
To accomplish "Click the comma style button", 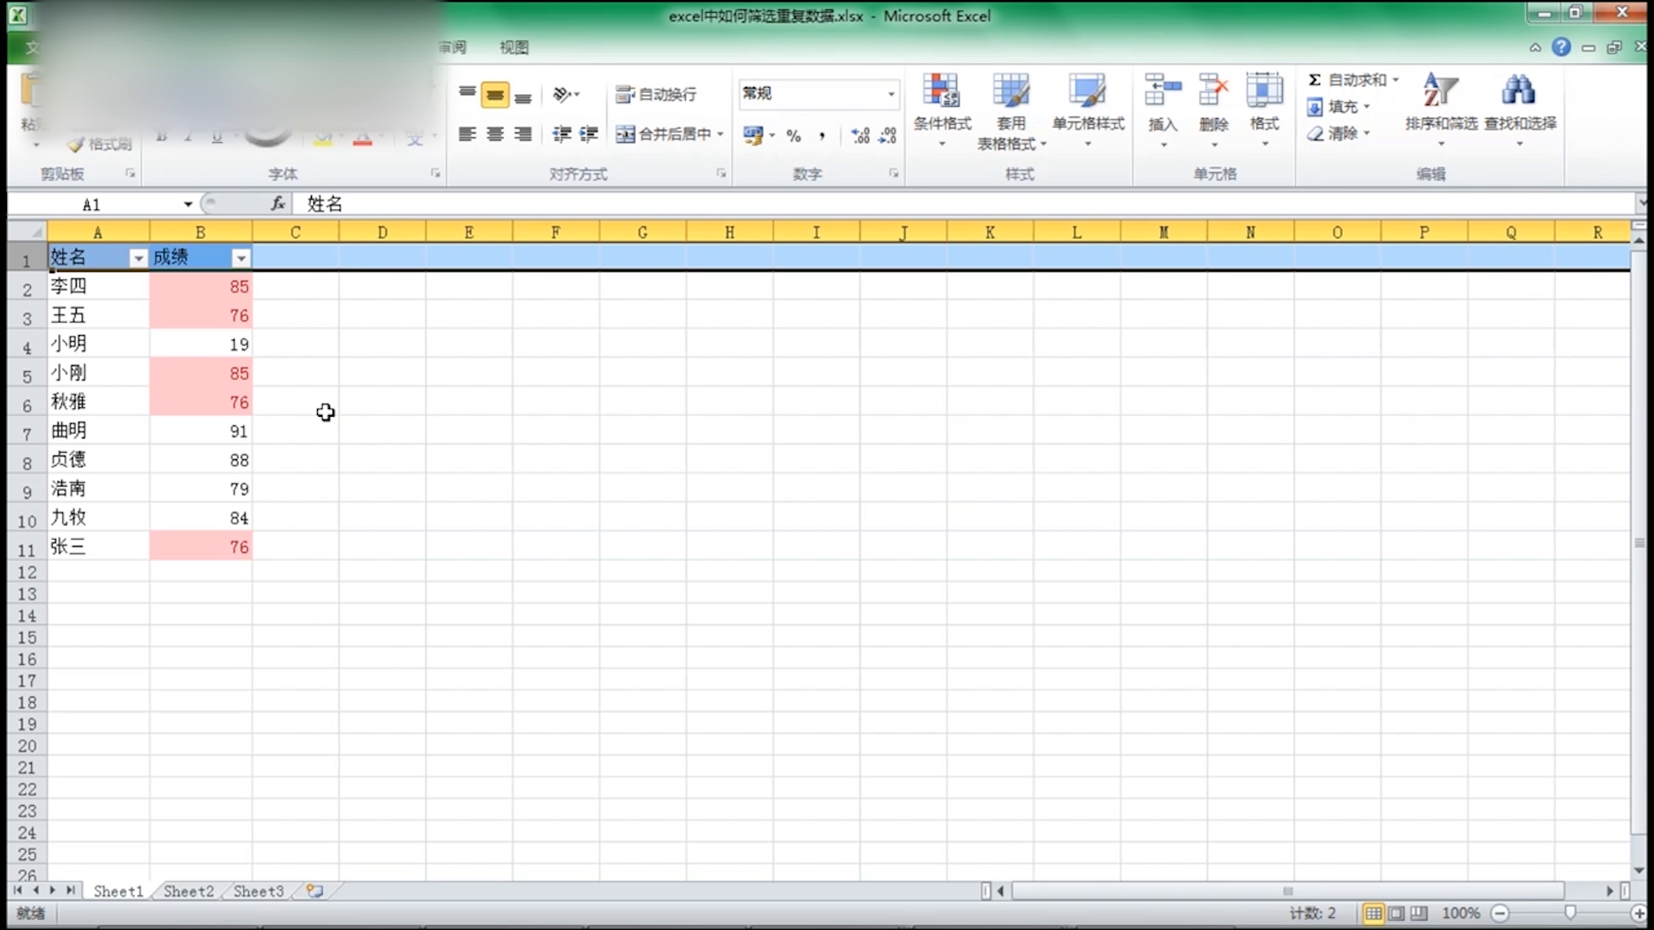I will (822, 135).
